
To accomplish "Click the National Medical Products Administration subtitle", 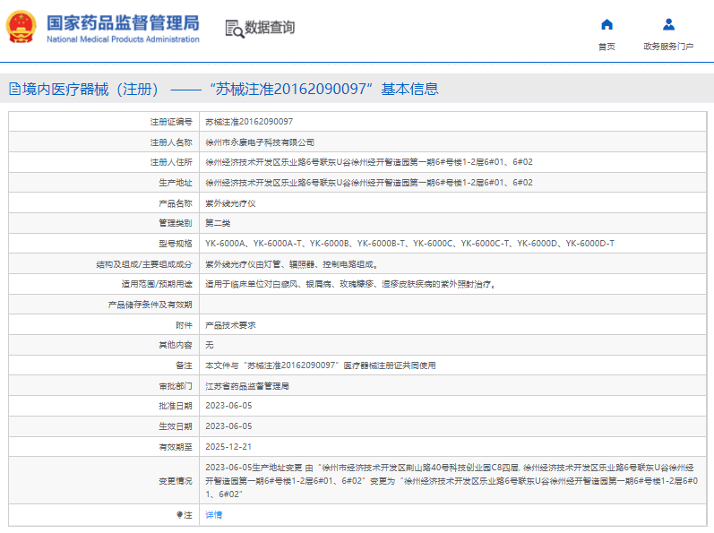I will point(123,39).
